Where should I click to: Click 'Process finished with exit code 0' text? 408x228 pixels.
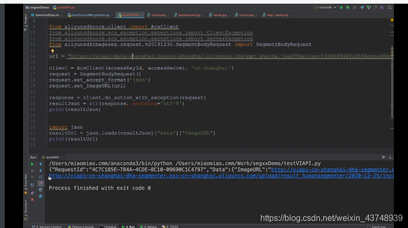[x=100, y=188]
